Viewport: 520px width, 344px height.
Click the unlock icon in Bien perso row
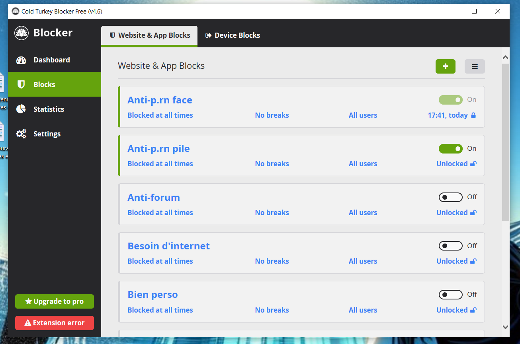473,310
